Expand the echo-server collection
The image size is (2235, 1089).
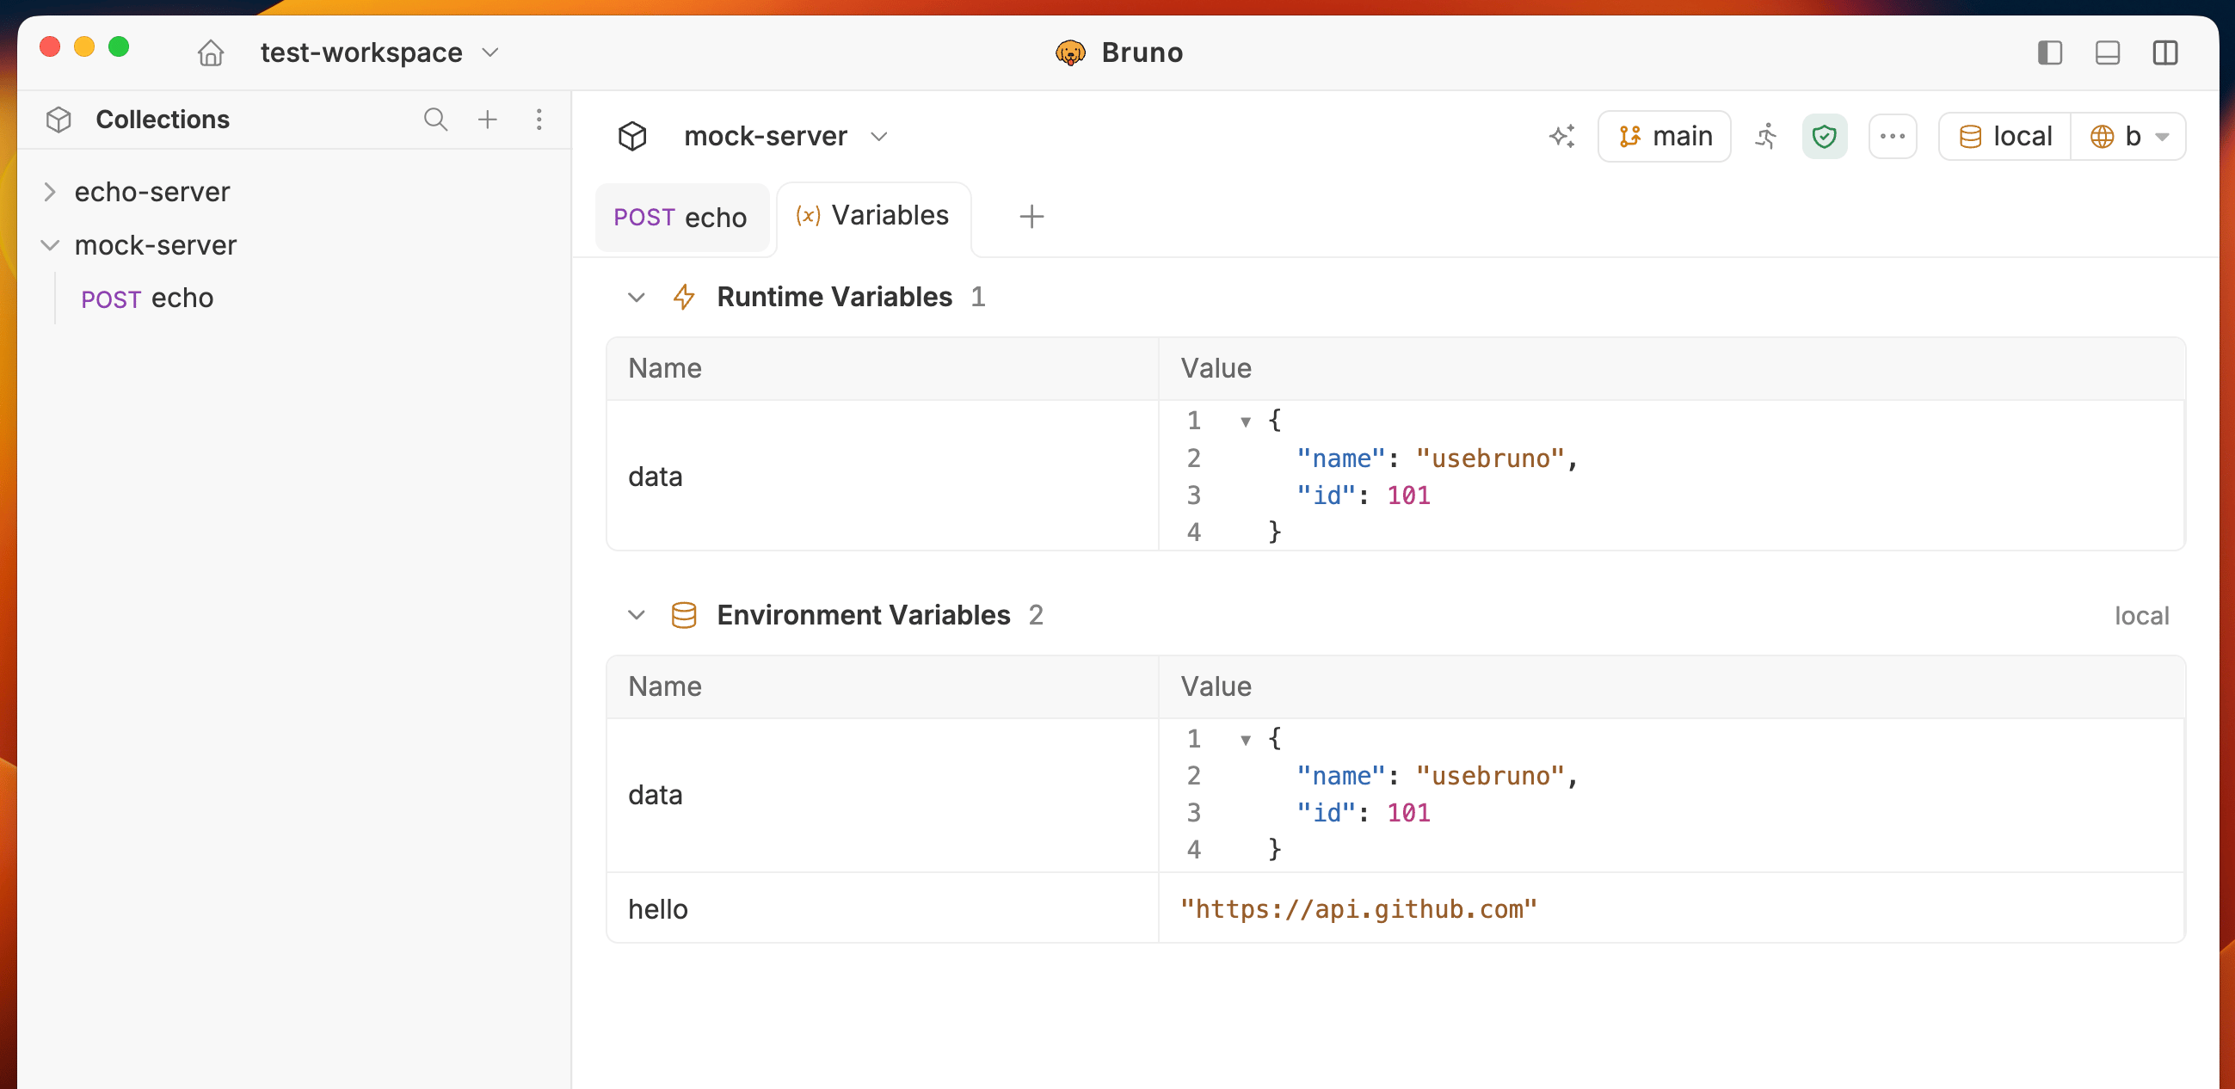(50, 192)
